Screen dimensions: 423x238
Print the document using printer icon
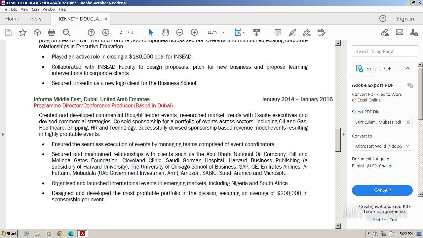tap(52, 32)
